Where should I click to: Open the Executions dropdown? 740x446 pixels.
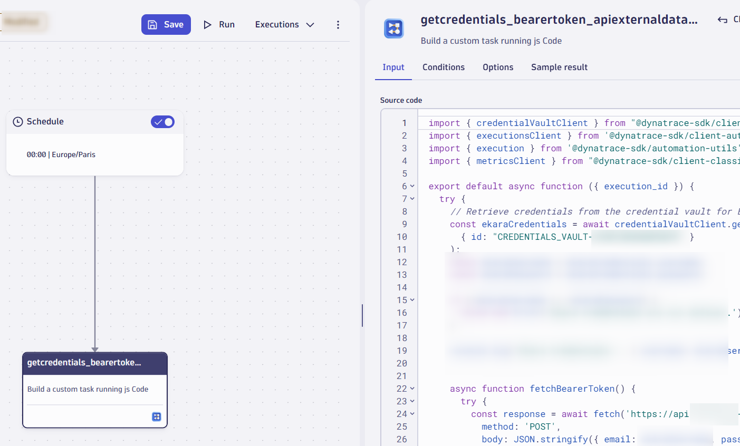(x=284, y=24)
